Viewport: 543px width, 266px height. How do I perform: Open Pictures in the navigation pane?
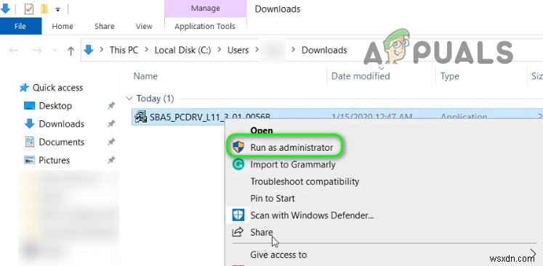[54, 160]
